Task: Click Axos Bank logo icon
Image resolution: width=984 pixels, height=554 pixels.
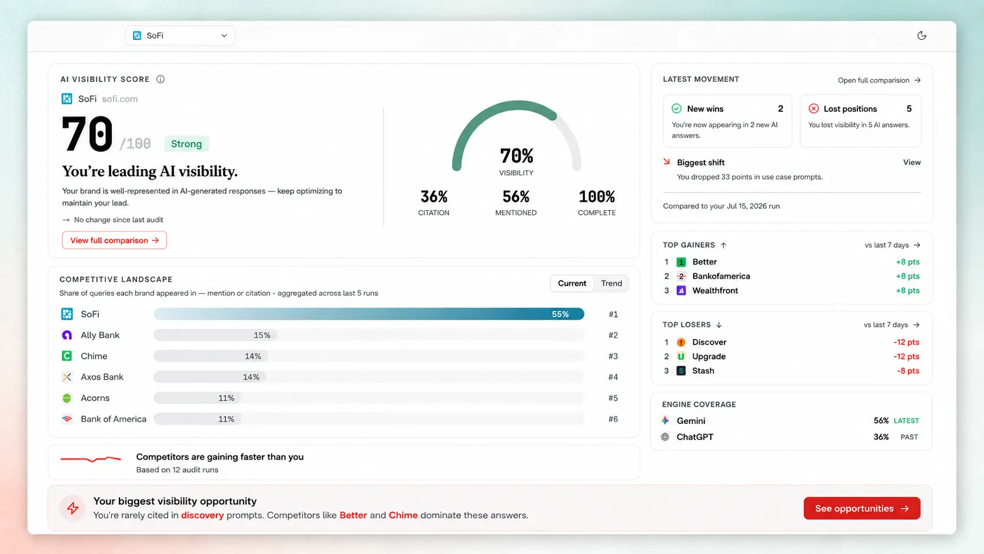Action: pos(67,377)
